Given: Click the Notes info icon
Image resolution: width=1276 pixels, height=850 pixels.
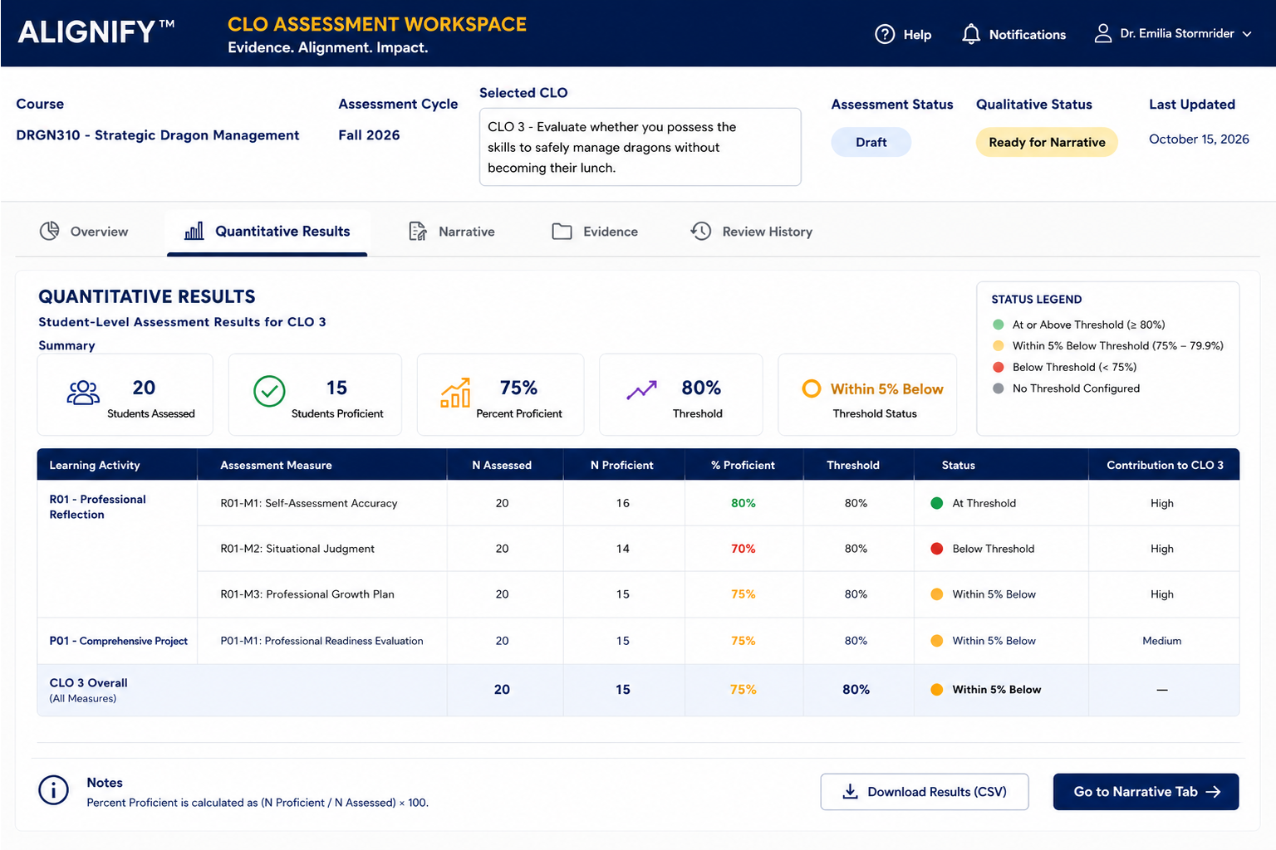Looking at the screenshot, I should [54, 790].
